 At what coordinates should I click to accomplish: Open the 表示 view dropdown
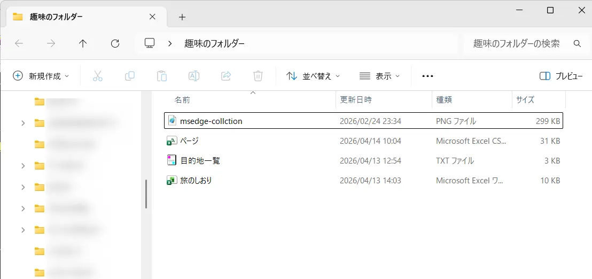[379, 76]
